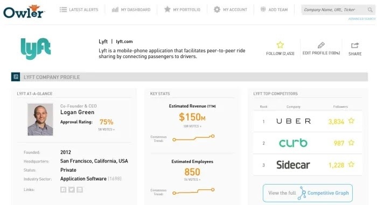Share the Lyft profile
The width and height of the screenshot is (377, 205).
[x=355, y=49]
